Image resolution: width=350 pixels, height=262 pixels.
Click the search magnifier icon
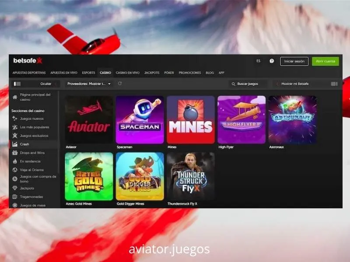[x=234, y=84]
